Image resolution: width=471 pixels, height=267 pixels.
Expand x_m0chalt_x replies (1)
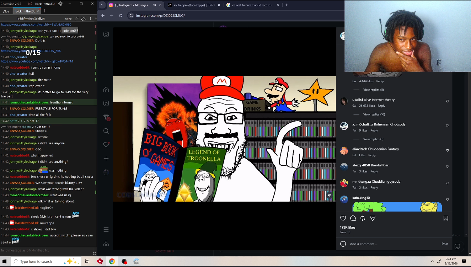[373, 139]
